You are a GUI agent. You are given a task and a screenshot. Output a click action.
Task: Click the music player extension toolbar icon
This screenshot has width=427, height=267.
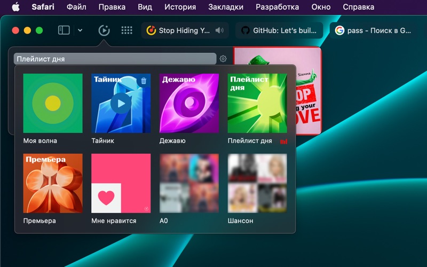[x=104, y=30]
